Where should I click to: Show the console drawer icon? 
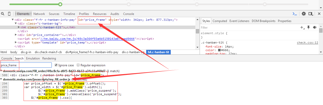click(295, 14)
